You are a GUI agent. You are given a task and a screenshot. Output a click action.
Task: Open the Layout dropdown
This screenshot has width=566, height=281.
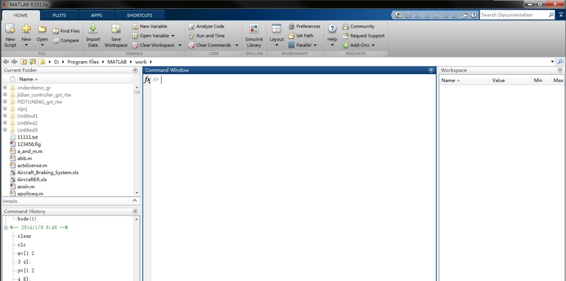tap(277, 35)
